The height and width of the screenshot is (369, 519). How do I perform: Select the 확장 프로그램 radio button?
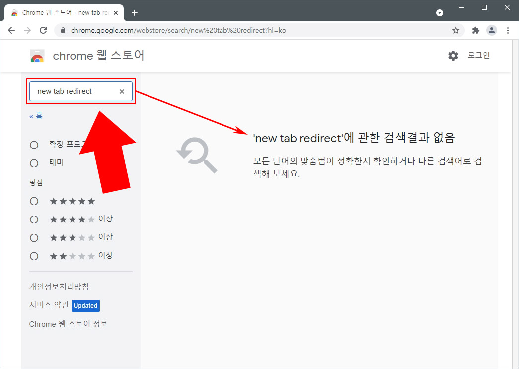pos(34,145)
